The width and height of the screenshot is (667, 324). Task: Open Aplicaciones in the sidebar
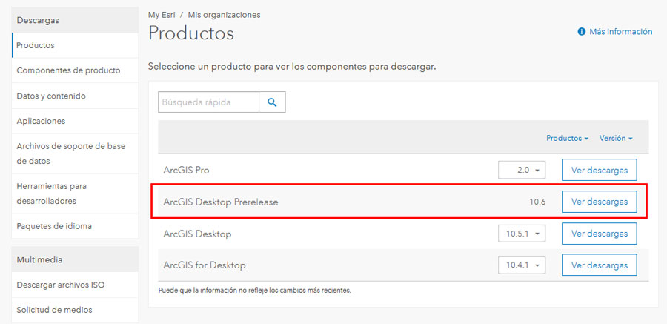(76, 121)
